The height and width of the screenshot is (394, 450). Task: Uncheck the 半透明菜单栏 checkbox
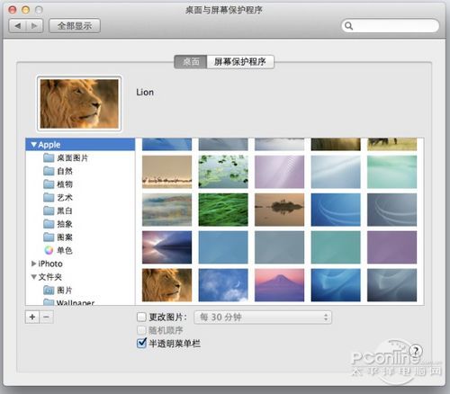pyautogui.click(x=141, y=343)
